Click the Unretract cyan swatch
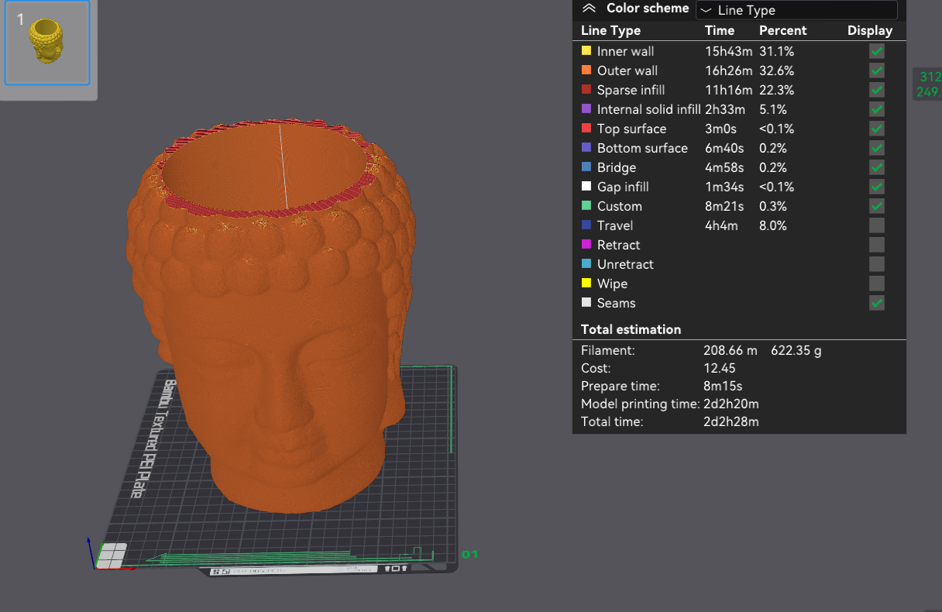The width and height of the screenshot is (942, 612). coord(586,263)
